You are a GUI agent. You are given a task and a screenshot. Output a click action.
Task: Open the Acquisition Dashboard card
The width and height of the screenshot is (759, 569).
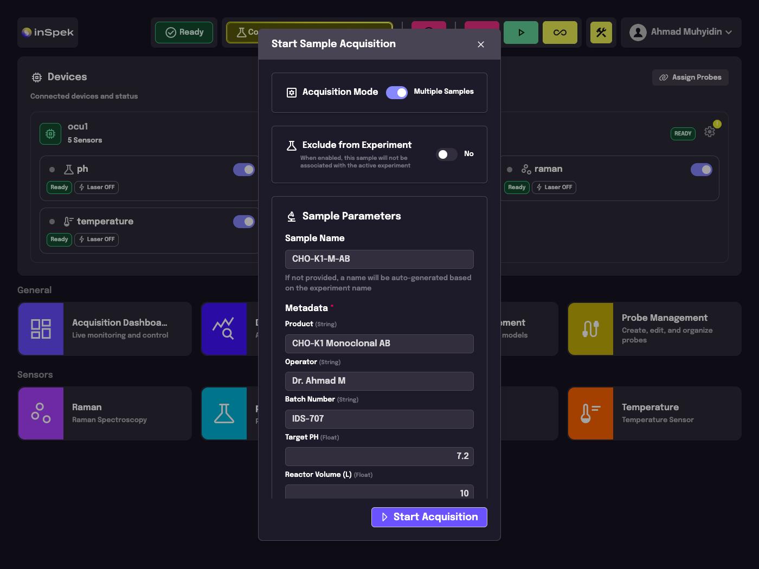105,329
